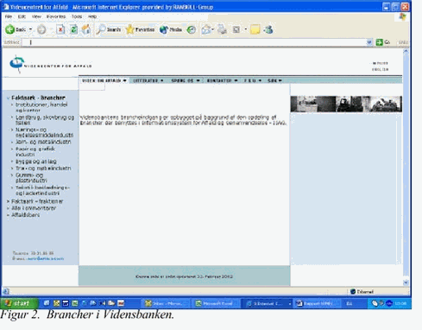Click the e-mail address link in sidebar

click(x=45, y=258)
